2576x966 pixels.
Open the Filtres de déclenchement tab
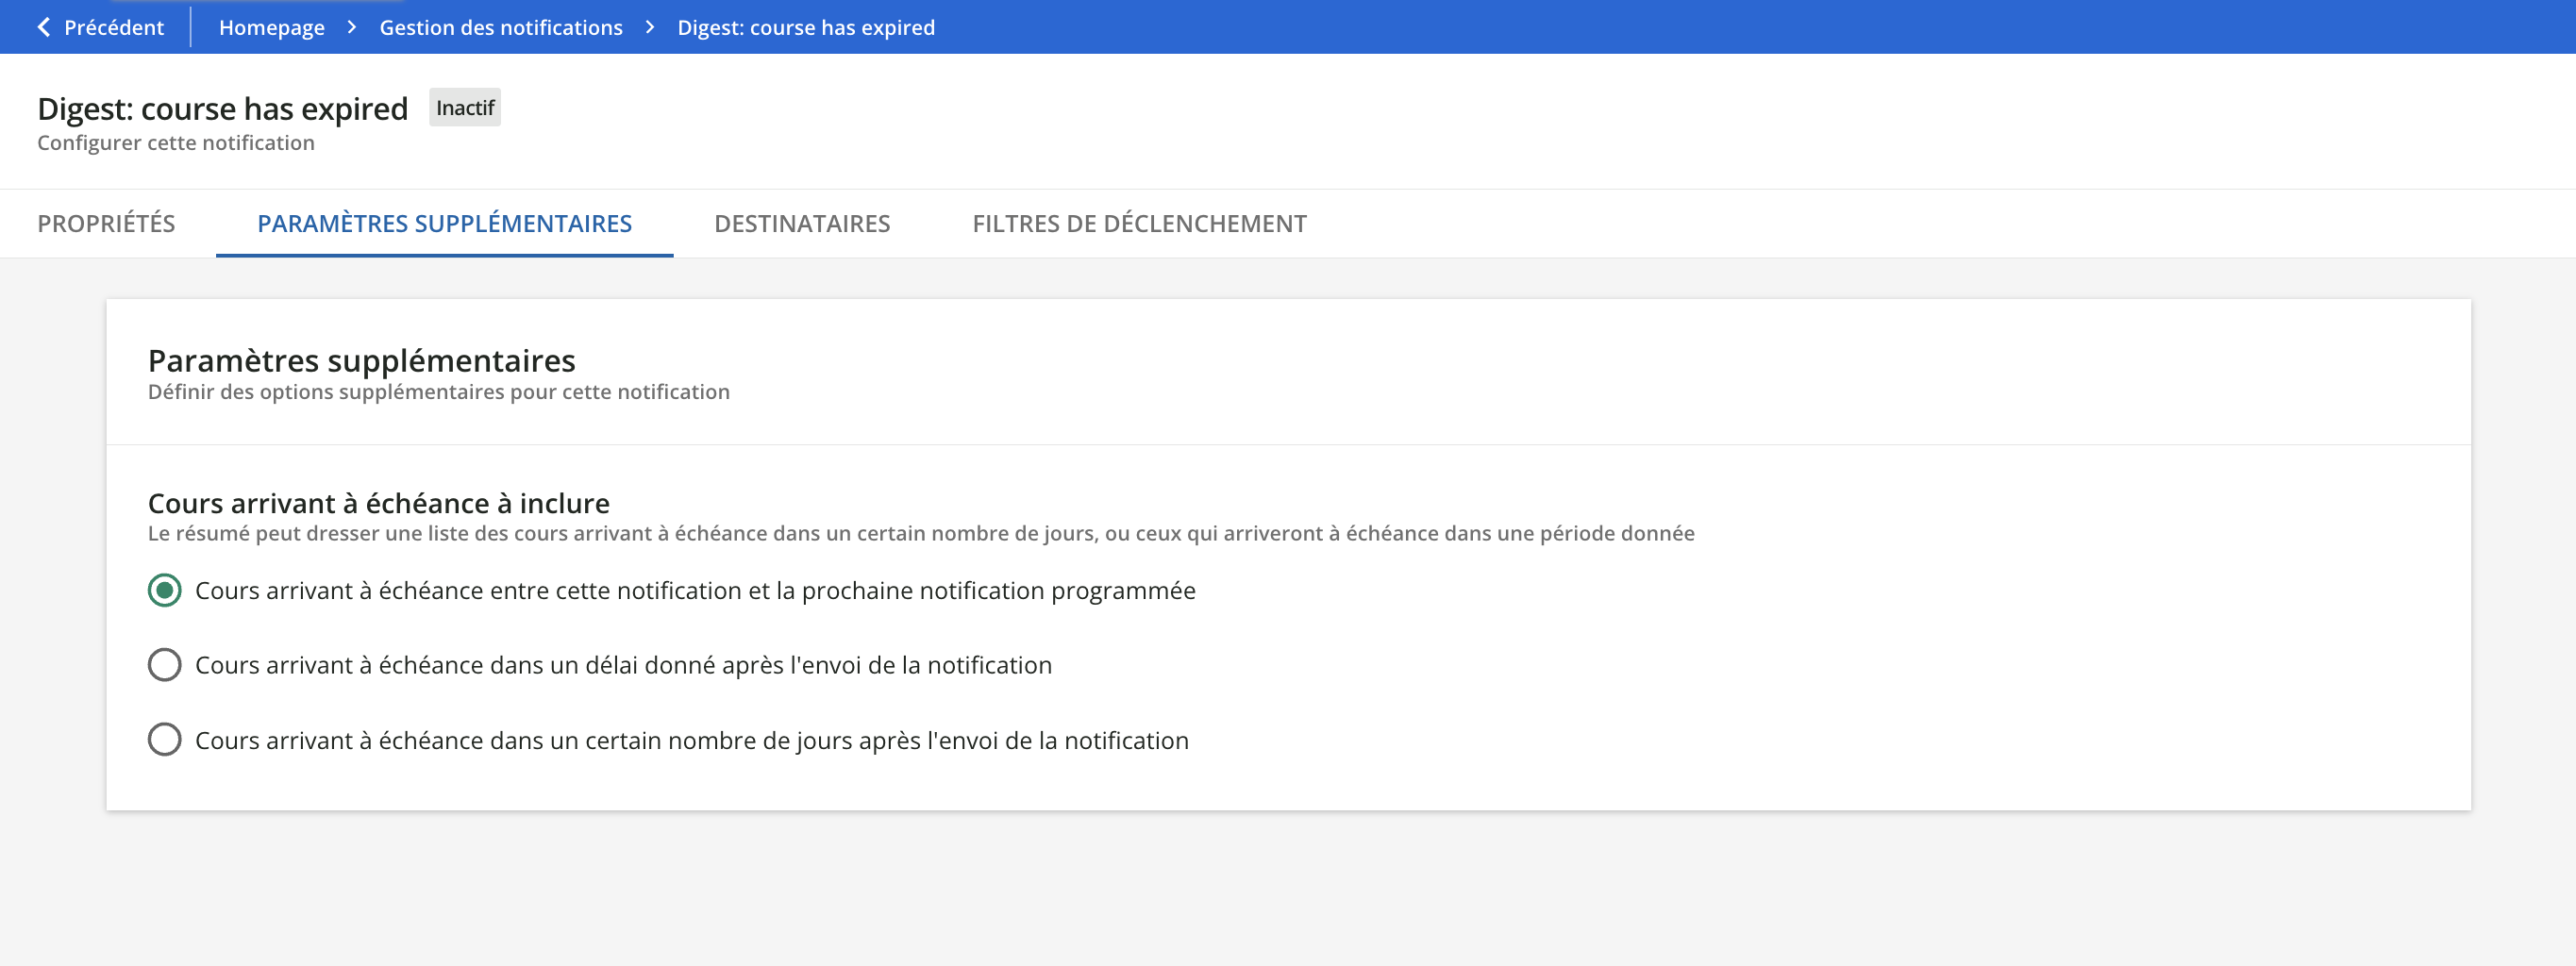(x=1138, y=223)
